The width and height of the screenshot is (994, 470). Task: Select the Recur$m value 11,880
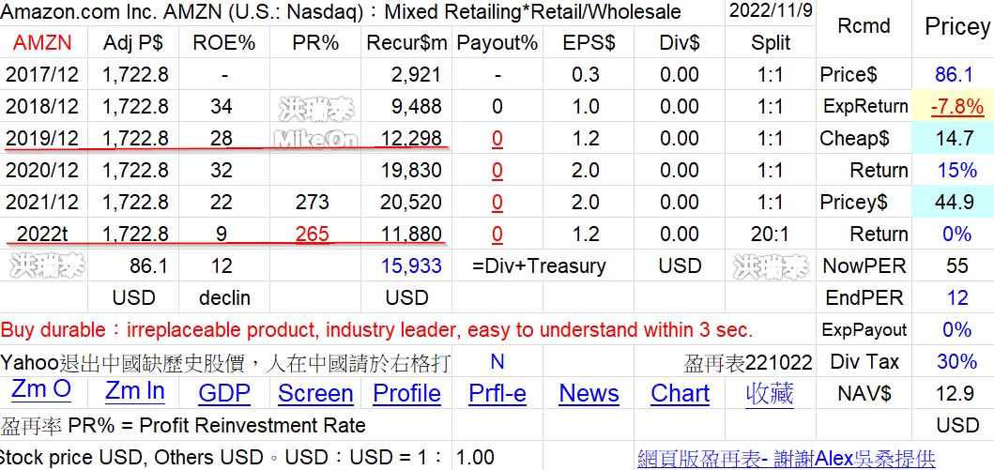[x=406, y=234]
